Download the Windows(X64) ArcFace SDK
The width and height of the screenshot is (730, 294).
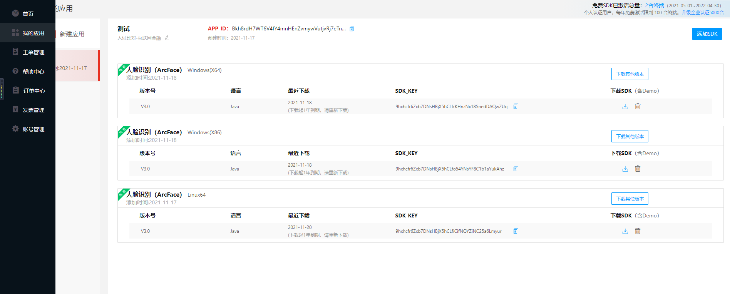tap(625, 107)
